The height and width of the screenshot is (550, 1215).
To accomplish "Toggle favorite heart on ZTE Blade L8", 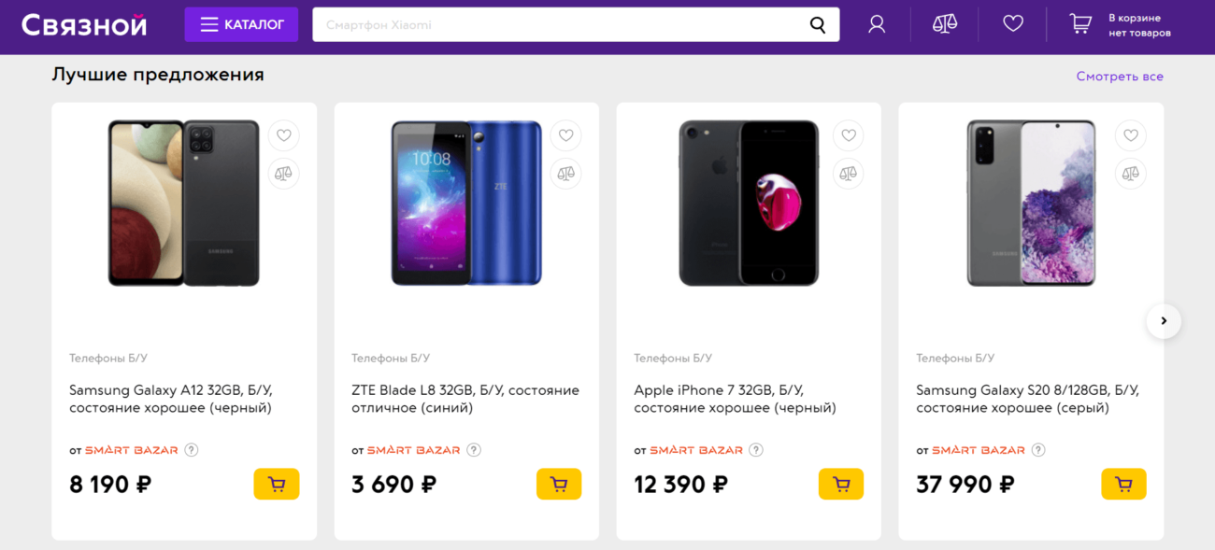I will [566, 135].
